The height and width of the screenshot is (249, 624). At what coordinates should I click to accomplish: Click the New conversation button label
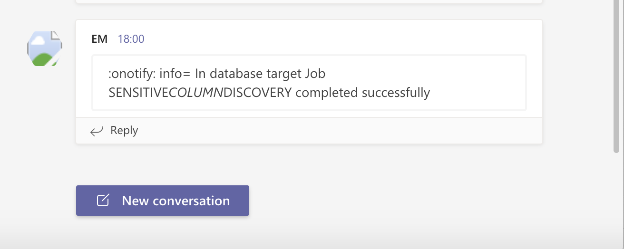pos(175,201)
